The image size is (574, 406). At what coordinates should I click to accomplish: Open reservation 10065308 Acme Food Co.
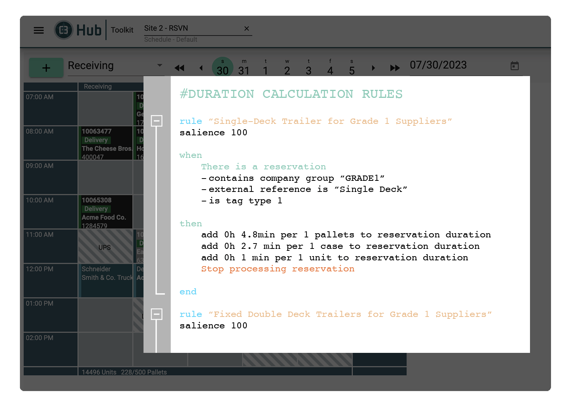(106, 212)
